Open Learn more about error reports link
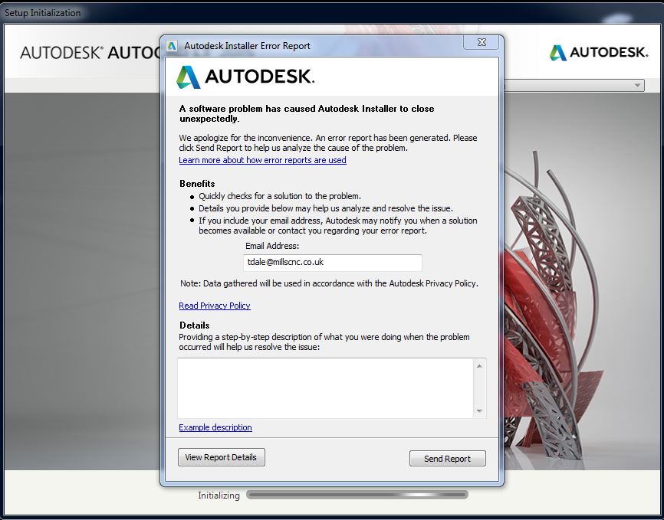Screen dimensions: 664x520 [262, 160]
